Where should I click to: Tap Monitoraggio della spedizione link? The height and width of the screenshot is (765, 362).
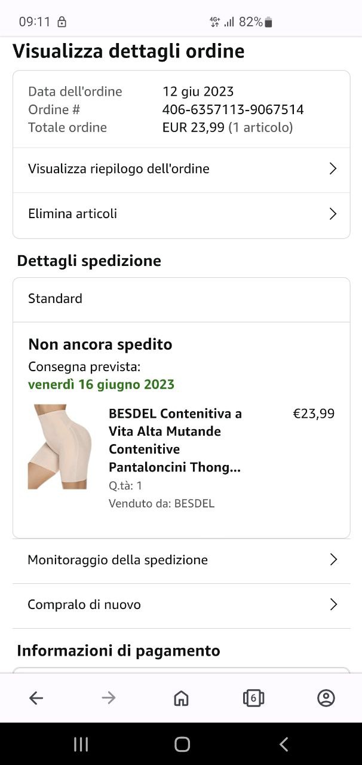(118, 560)
